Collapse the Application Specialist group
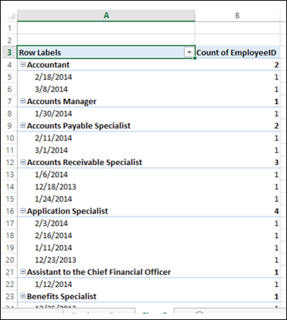 23,211
